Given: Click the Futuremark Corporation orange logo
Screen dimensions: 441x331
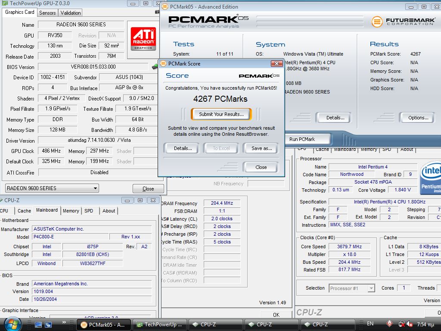Looking at the screenshot, I should coord(377,22).
